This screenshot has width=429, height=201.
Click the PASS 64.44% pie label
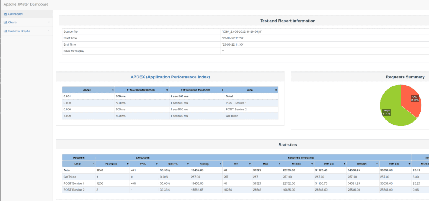[387, 112]
